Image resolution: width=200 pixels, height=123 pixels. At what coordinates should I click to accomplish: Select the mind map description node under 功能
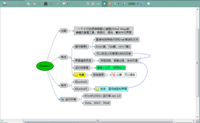[x=104, y=31]
